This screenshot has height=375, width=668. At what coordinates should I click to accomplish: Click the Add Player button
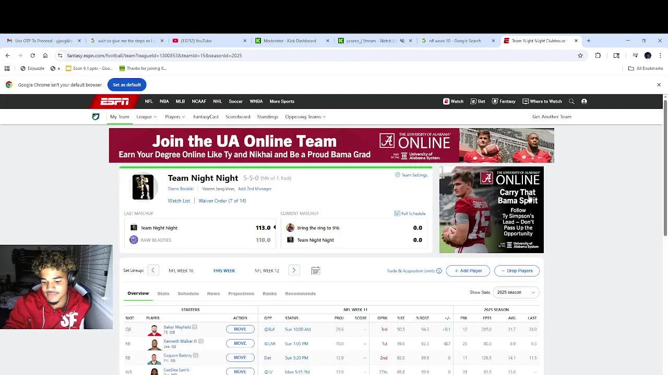pyautogui.click(x=468, y=271)
